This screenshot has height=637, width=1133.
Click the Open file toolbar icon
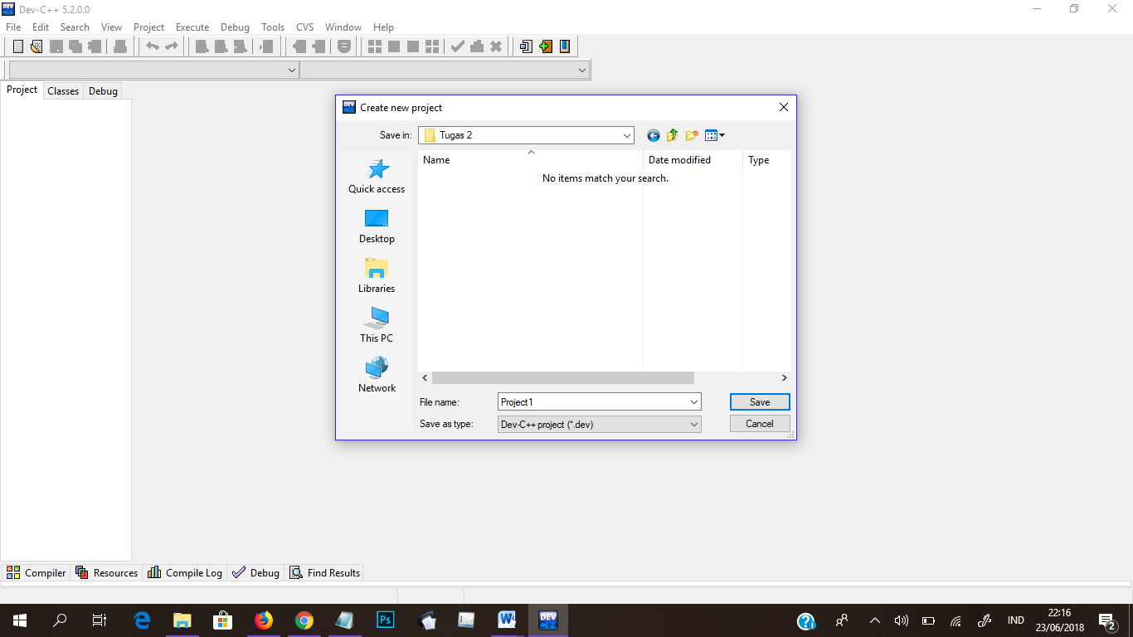click(36, 46)
